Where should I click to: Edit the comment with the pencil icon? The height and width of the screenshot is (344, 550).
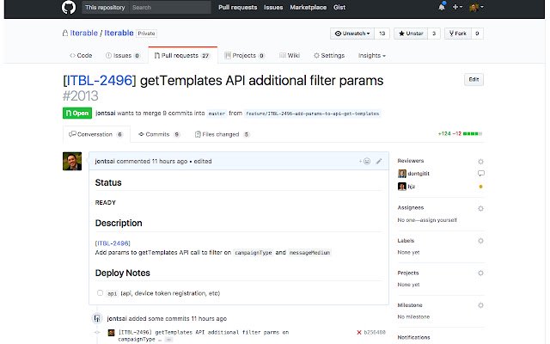tap(379, 161)
